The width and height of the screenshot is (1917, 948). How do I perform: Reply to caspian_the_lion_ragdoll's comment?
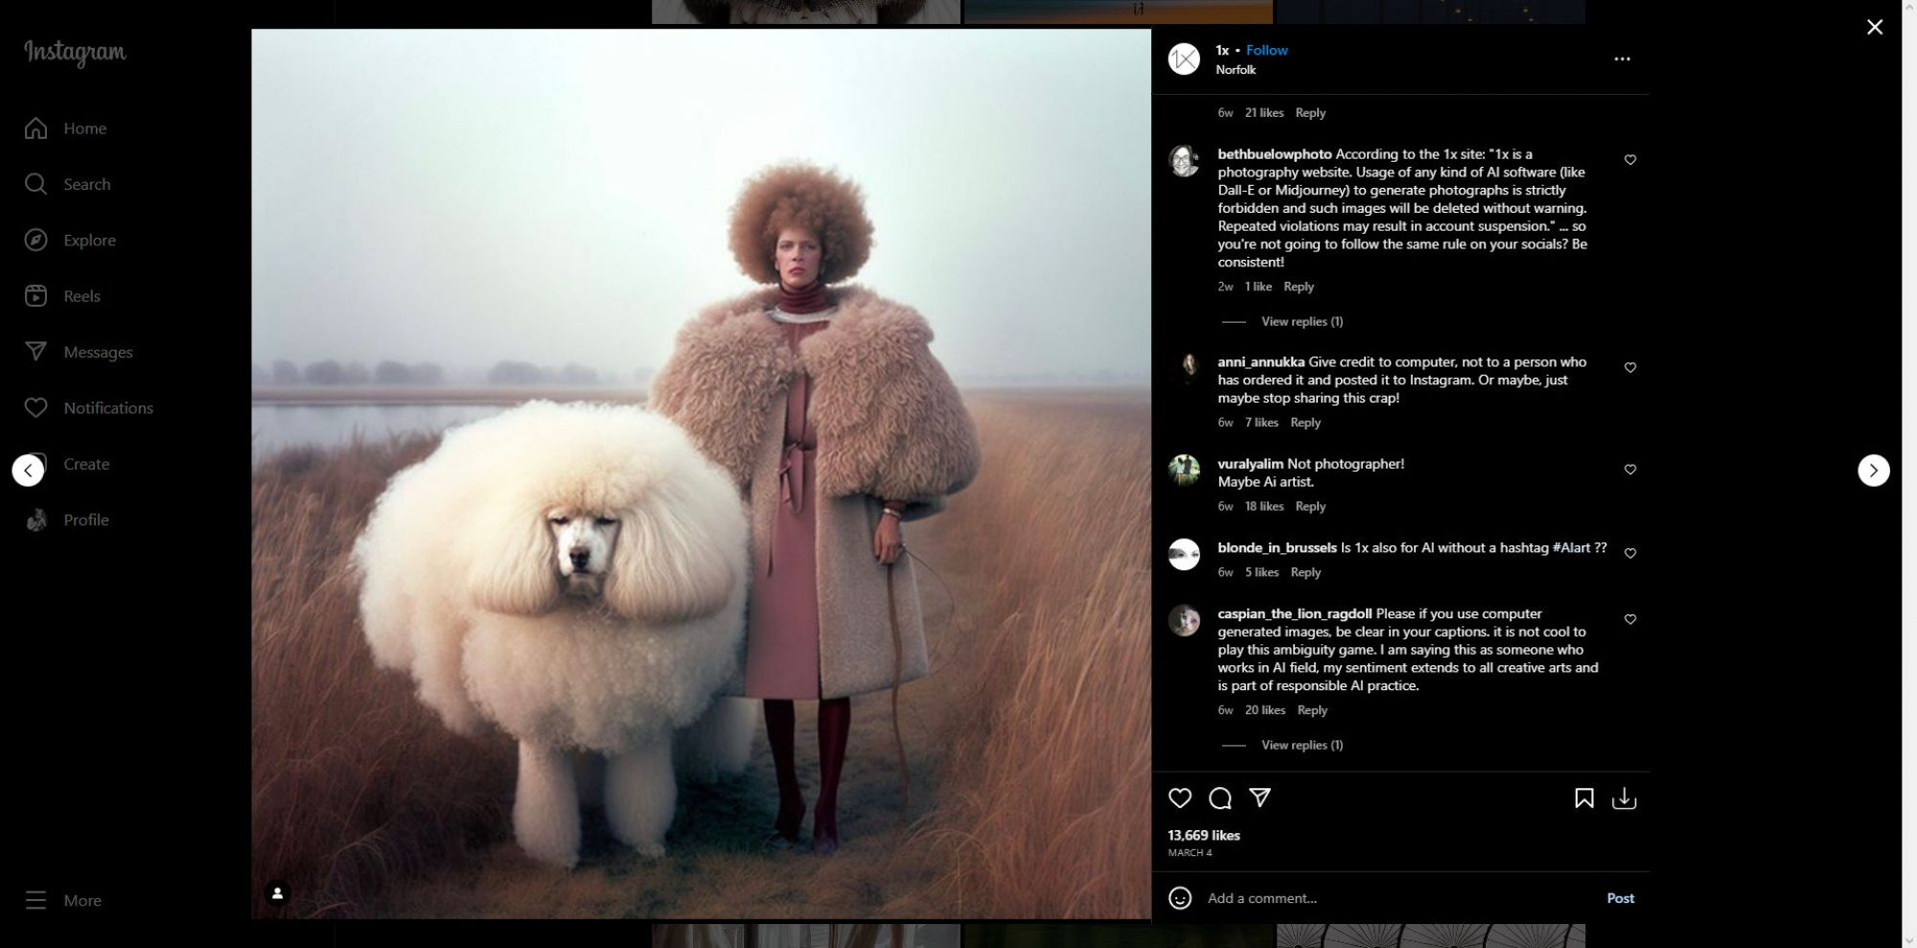[x=1312, y=710]
